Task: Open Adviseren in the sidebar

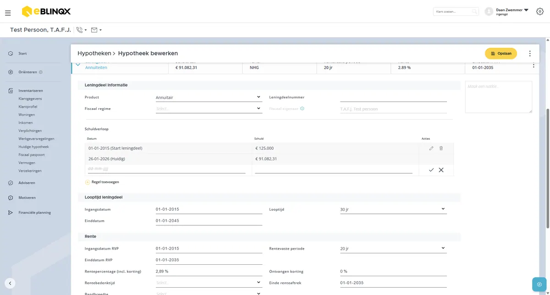Action: pos(27,183)
